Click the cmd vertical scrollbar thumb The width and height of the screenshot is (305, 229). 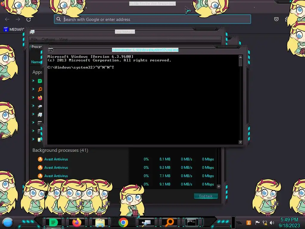pyautogui.click(x=240, y=63)
